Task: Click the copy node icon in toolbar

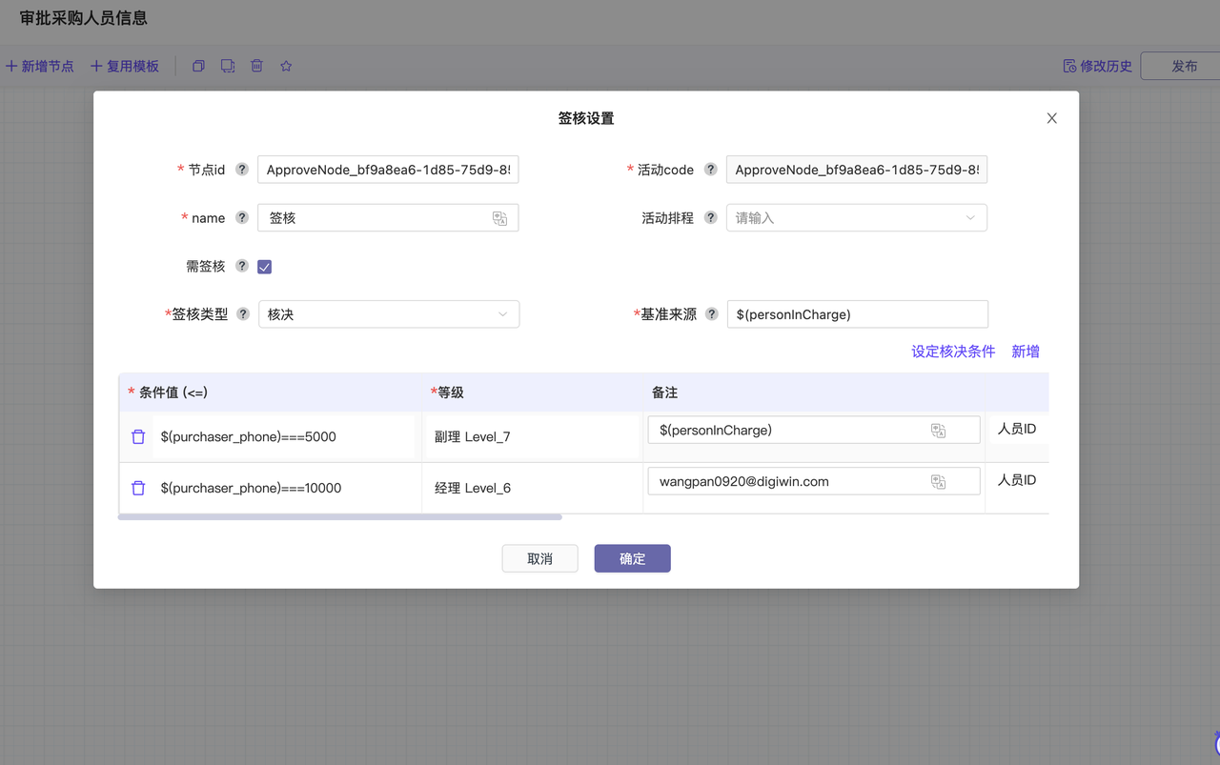Action: pyautogui.click(x=198, y=66)
